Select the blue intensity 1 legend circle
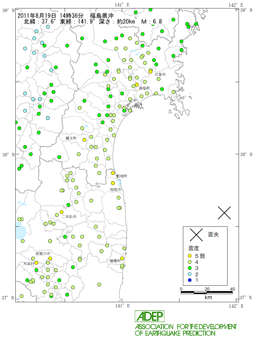Screen dimensions: 254x338 pyautogui.click(x=190, y=280)
